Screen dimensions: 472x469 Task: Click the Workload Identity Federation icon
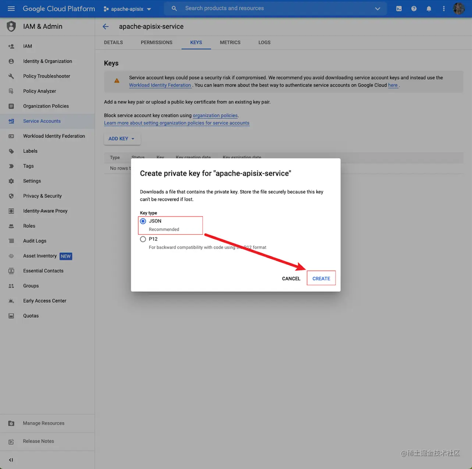[11, 136]
